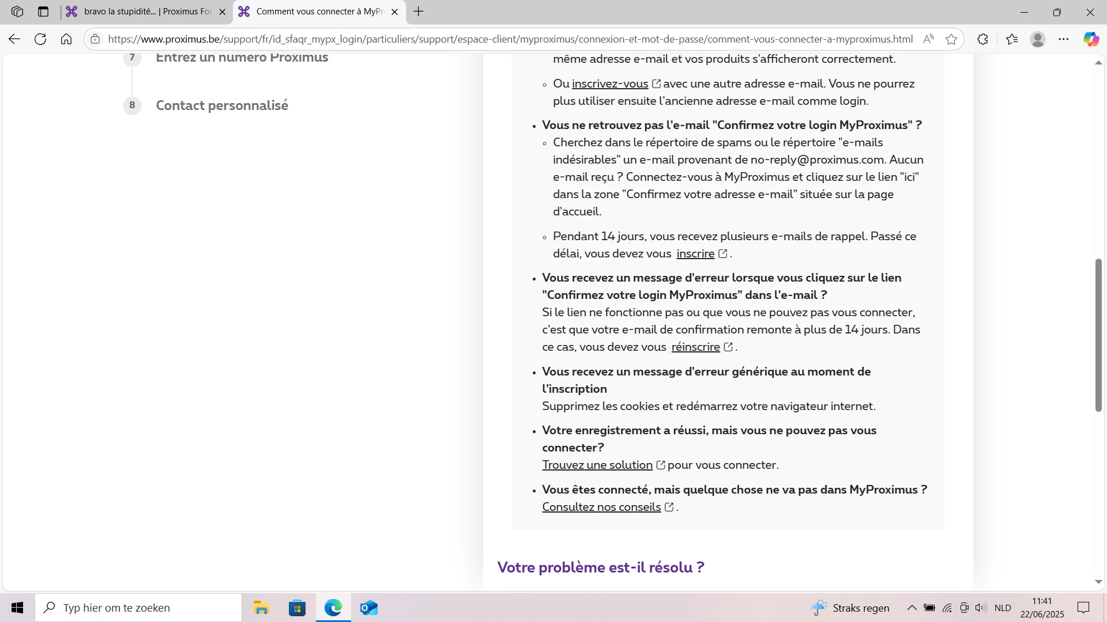The height and width of the screenshot is (622, 1107).
Task: Open a new browser tab
Action: (x=419, y=12)
